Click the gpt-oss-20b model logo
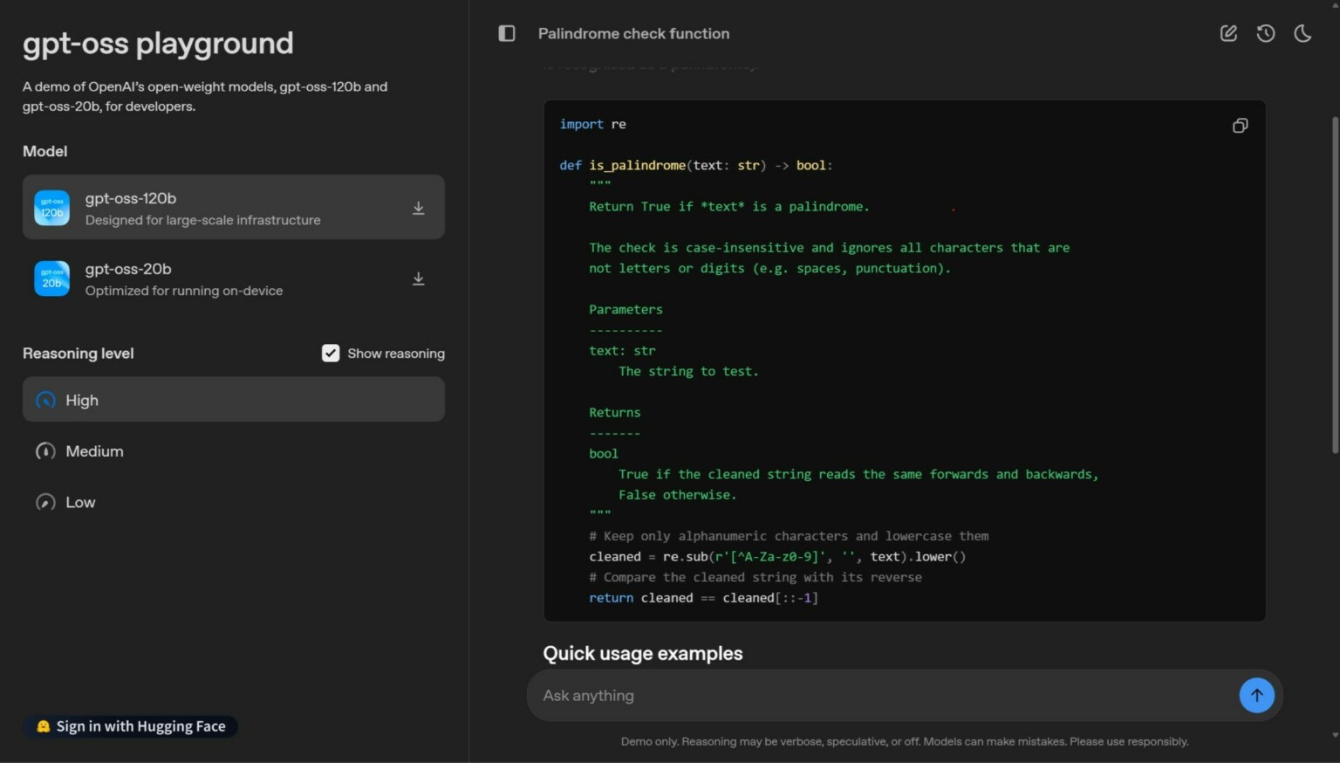 51,278
